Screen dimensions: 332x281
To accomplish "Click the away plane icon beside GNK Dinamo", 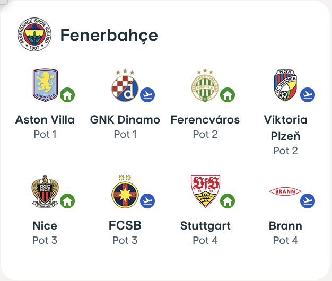I will [147, 95].
